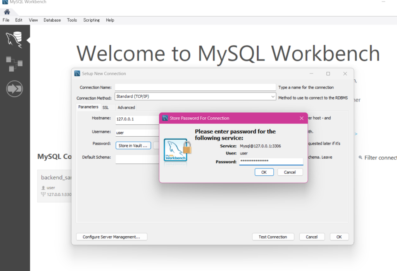Switch to the SSL tab

[105, 108]
